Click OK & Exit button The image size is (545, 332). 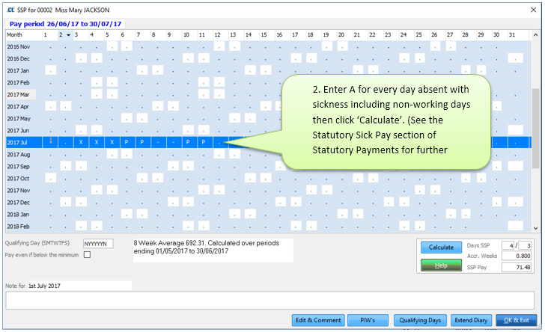pyautogui.click(x=516, y=320)
